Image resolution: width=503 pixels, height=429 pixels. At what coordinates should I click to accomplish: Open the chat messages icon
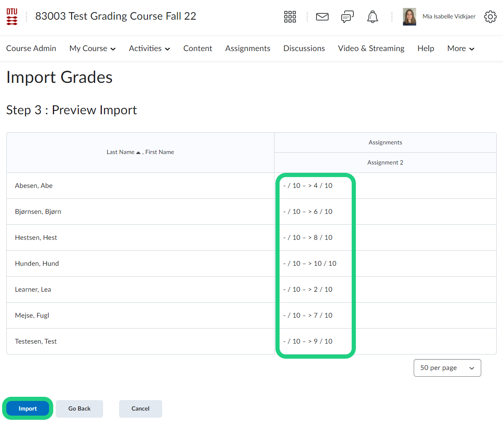(347, 17)
